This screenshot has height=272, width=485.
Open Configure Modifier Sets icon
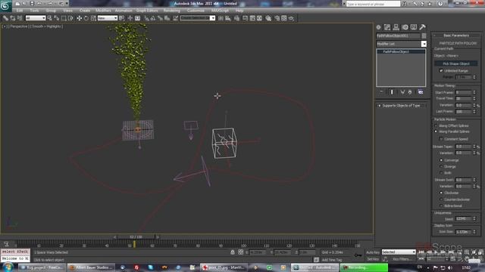[x=421, y=92]
